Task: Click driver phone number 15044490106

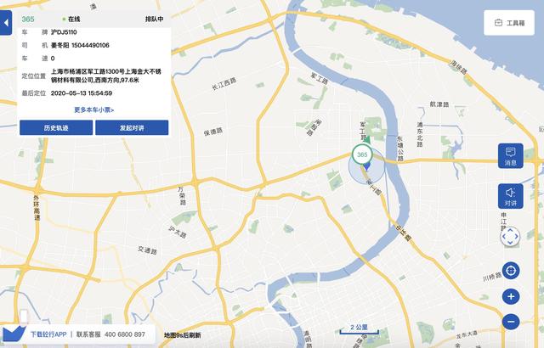Action: [90, 45]
